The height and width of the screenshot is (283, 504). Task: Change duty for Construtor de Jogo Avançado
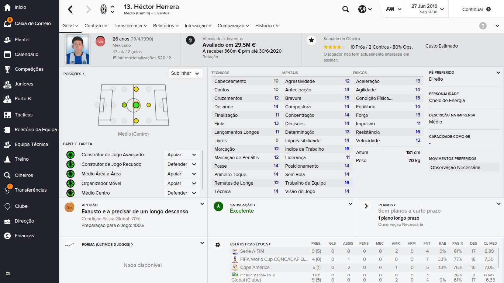pyautogui.click(x=182, y=155)
